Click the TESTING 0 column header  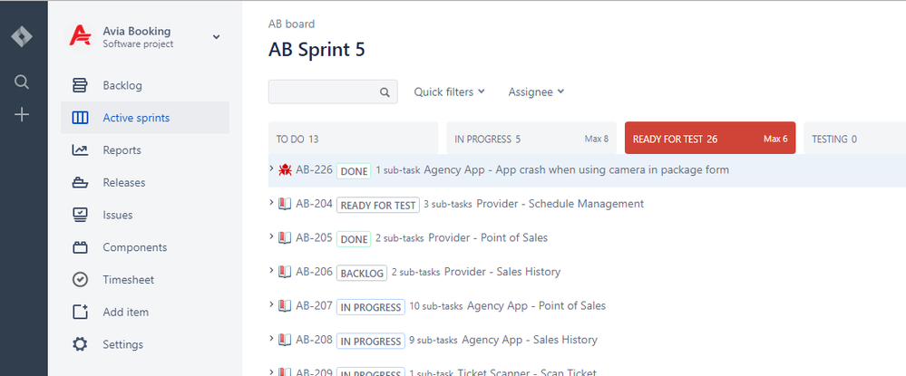point(854,138)
